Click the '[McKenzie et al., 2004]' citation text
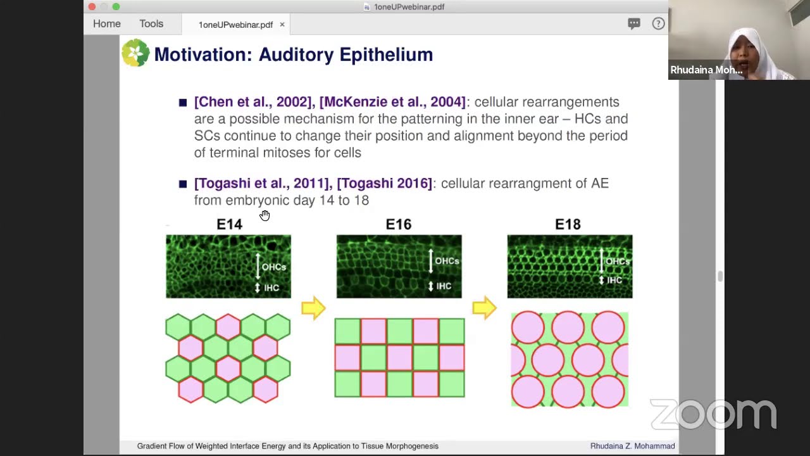Image resolution: width=810 pixels, height=456 pixels. 392,102
